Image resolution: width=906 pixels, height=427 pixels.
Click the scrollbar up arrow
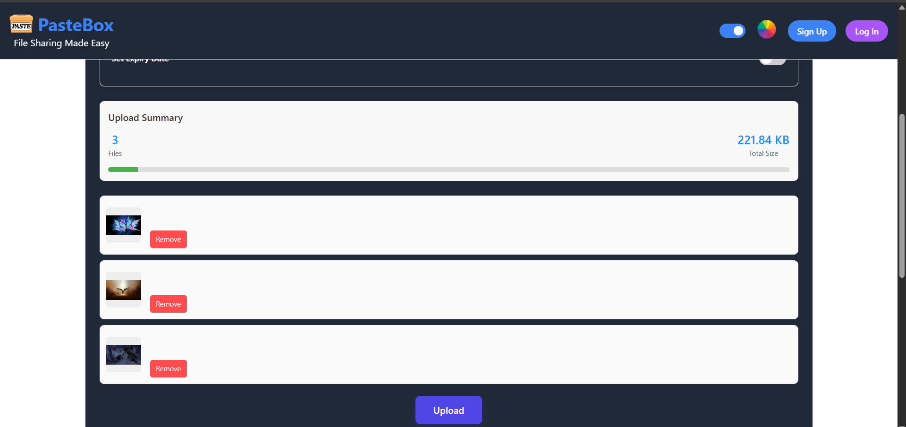tap(902, 7)
